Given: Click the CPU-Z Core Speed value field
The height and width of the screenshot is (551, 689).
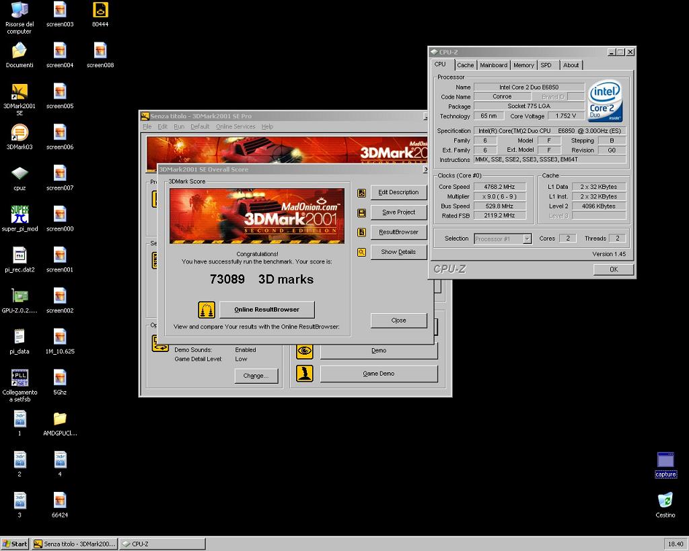Looking at the screenshot, I should 500,187.
